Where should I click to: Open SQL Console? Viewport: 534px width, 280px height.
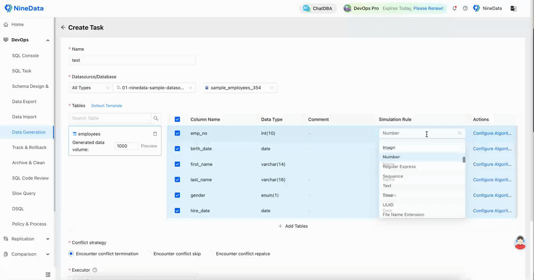(x=25, y=56)
